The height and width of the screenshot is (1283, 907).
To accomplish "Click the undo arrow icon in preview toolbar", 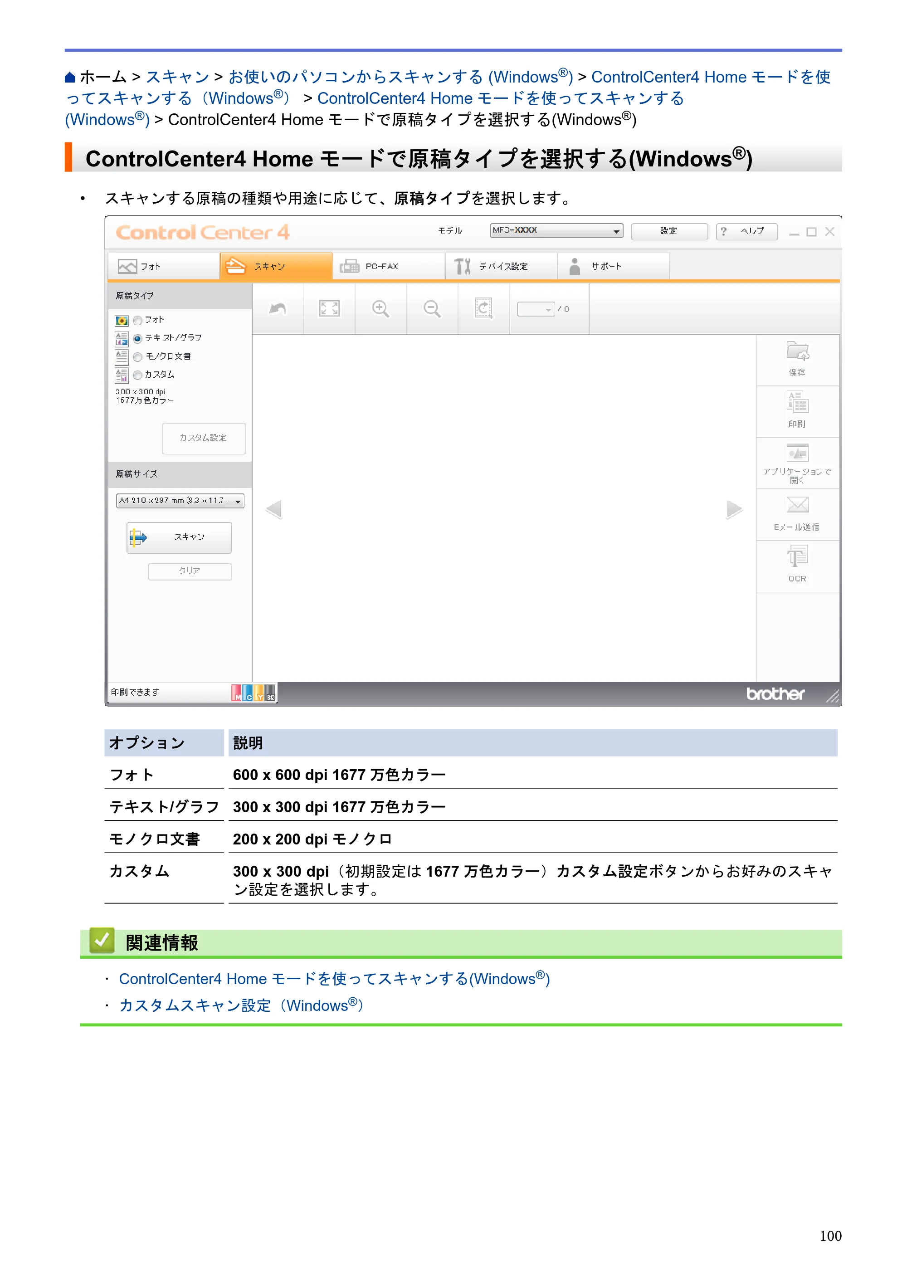I will click(x=278, y=308).
